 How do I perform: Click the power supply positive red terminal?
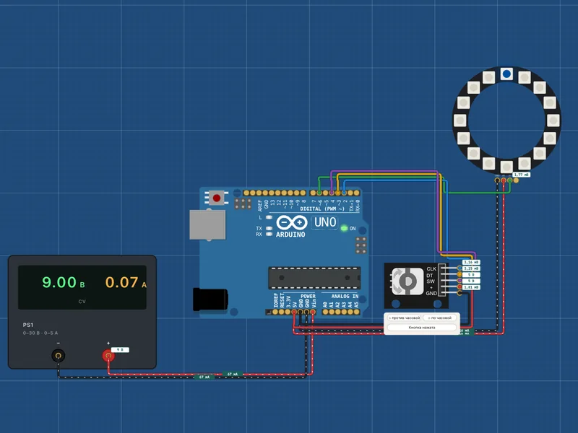[x=108, y=356]
